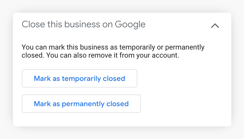Viewport: 244px width, 139px height.
Task: Click the upward arrow icon in the header
Action: click(215, 26)
